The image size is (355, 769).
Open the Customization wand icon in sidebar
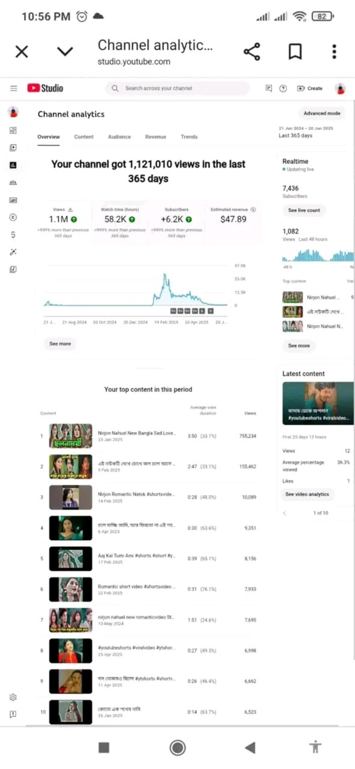coord(13,252)
